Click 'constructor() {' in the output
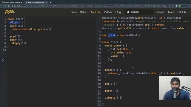The image size is (191, 107). coord(116,45)
